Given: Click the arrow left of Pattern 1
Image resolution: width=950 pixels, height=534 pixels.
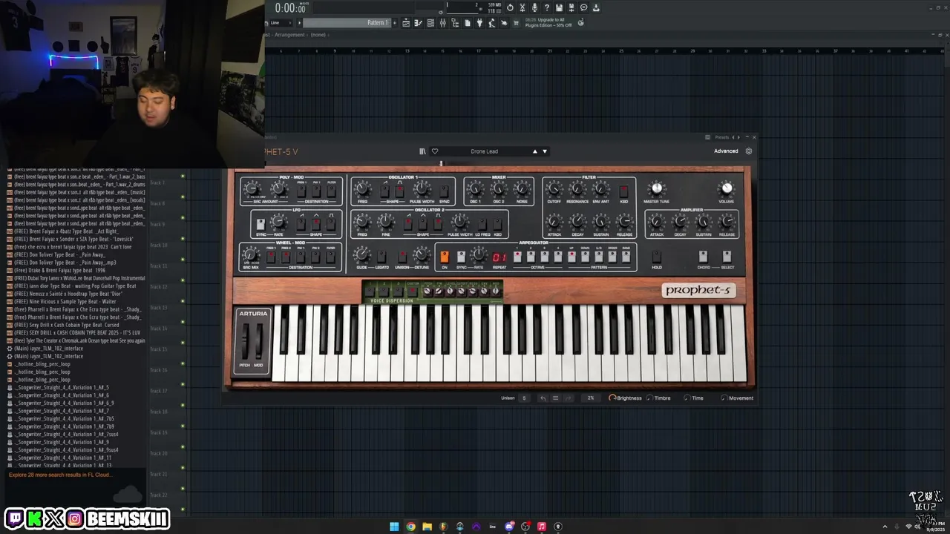Looking at the screenshot, I should pos(299,23).
